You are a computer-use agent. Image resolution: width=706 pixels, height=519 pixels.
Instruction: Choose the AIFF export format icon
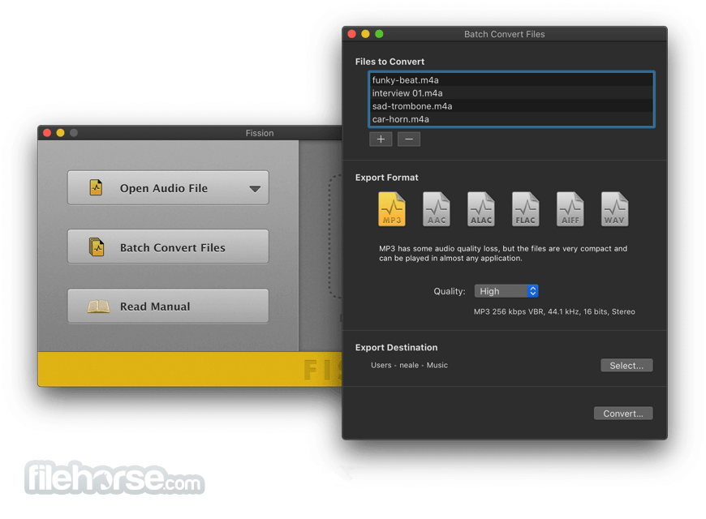pyautogui.click(x=570, y=209)
